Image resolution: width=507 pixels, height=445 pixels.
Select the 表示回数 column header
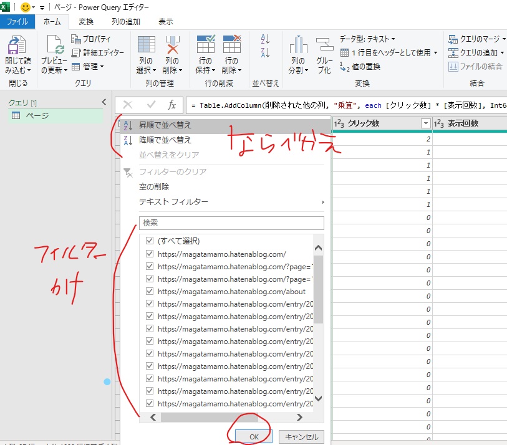pos(463,123)
